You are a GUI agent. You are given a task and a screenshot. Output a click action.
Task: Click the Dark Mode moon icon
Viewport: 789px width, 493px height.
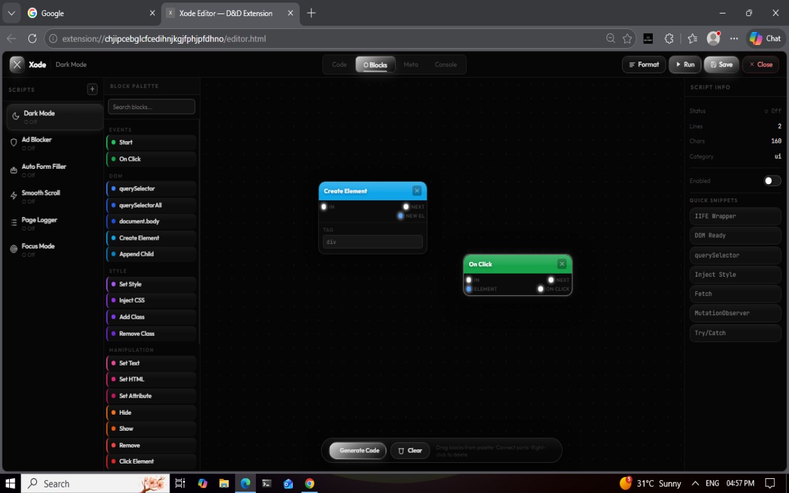tap(16, 116)
